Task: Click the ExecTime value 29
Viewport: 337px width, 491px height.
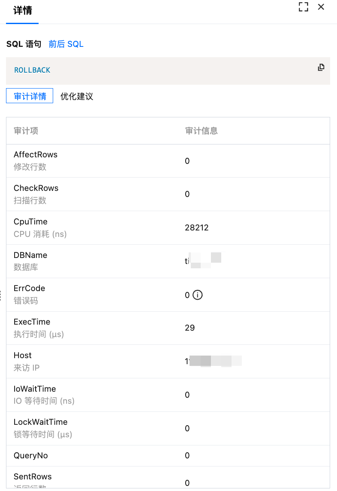Action: [190, 328]
